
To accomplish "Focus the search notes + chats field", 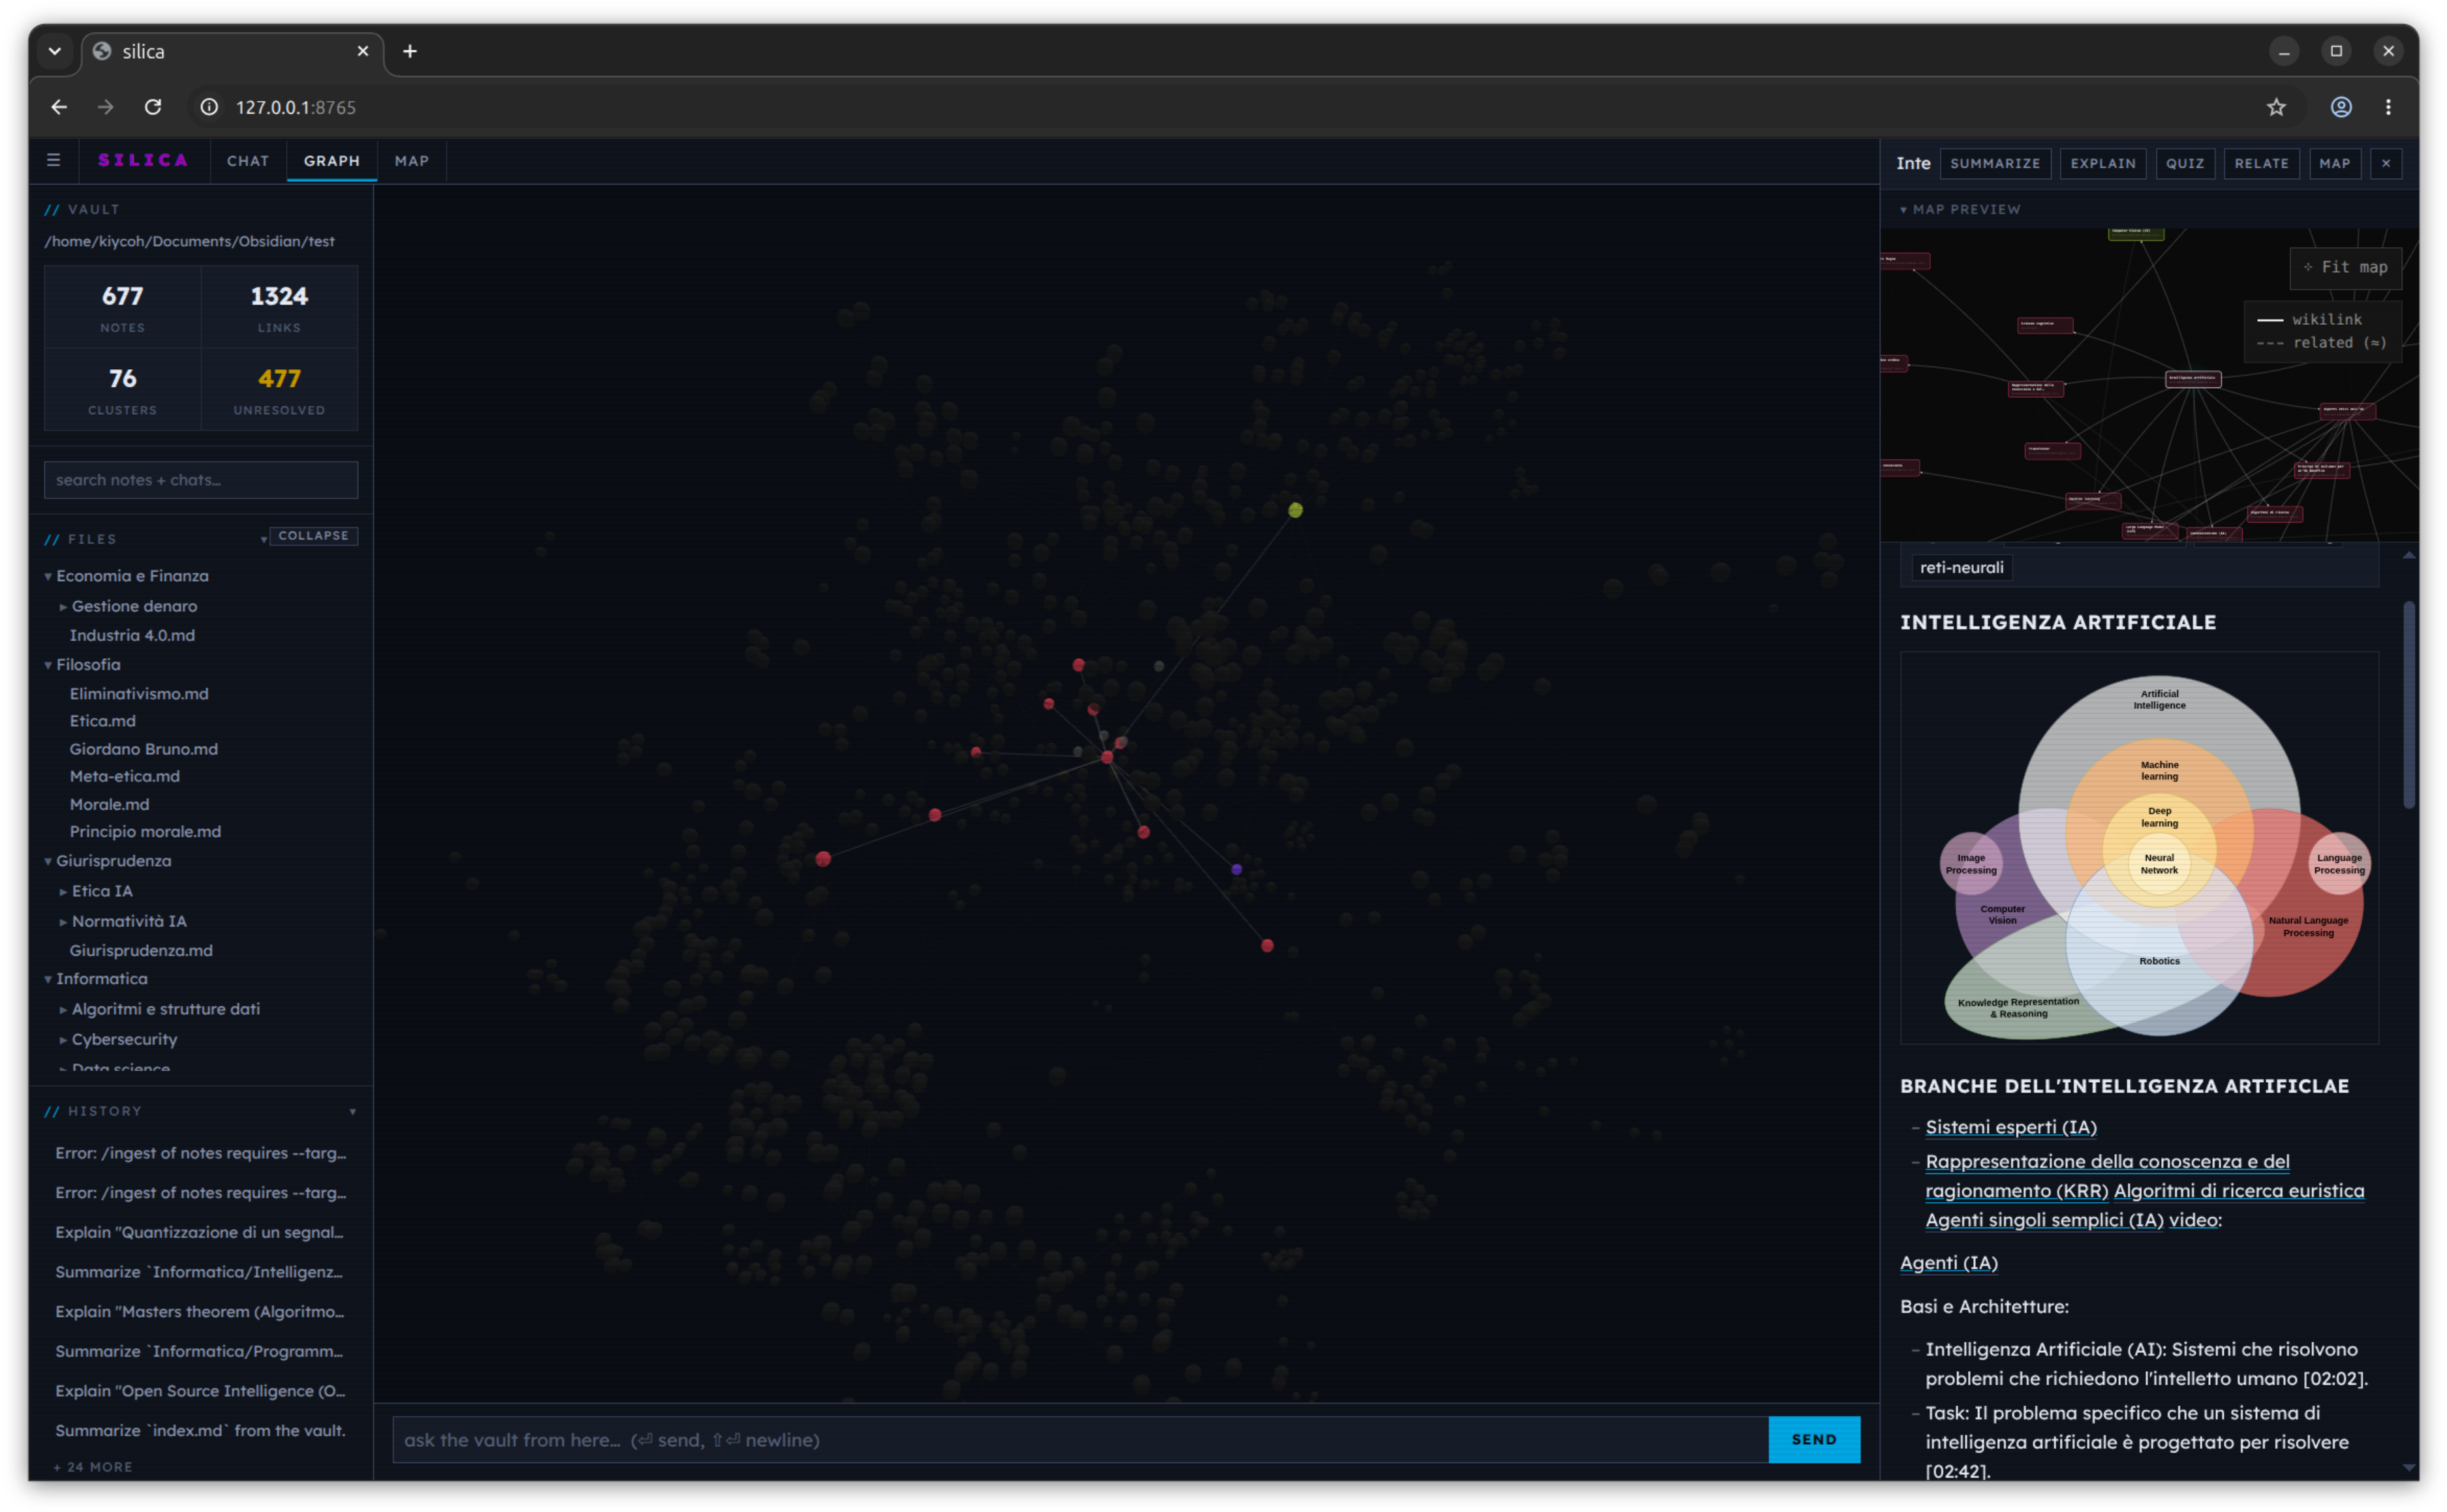I will (200, 480).
